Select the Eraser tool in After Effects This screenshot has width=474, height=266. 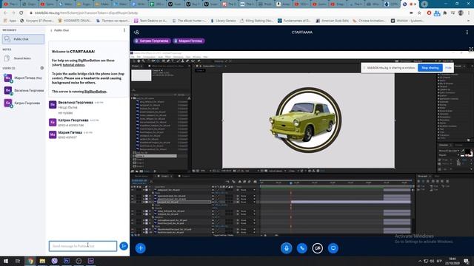[x=187, y=61]
